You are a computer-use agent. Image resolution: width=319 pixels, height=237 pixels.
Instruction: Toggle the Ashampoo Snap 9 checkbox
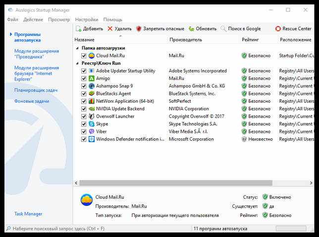[x=84, y=86]
